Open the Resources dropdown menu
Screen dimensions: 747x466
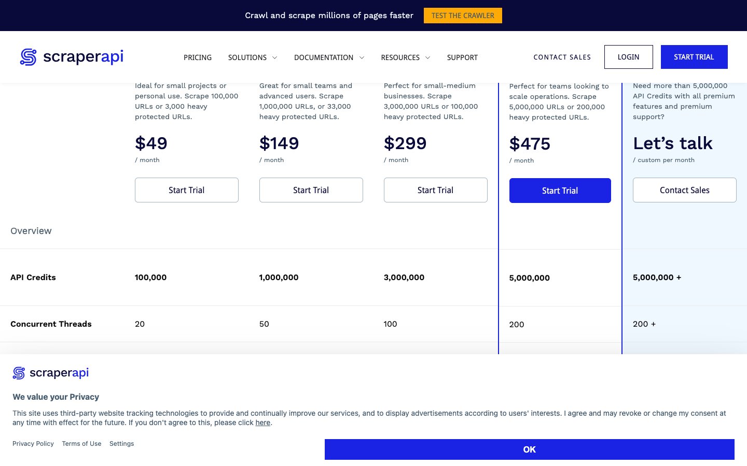click(405, 57)
